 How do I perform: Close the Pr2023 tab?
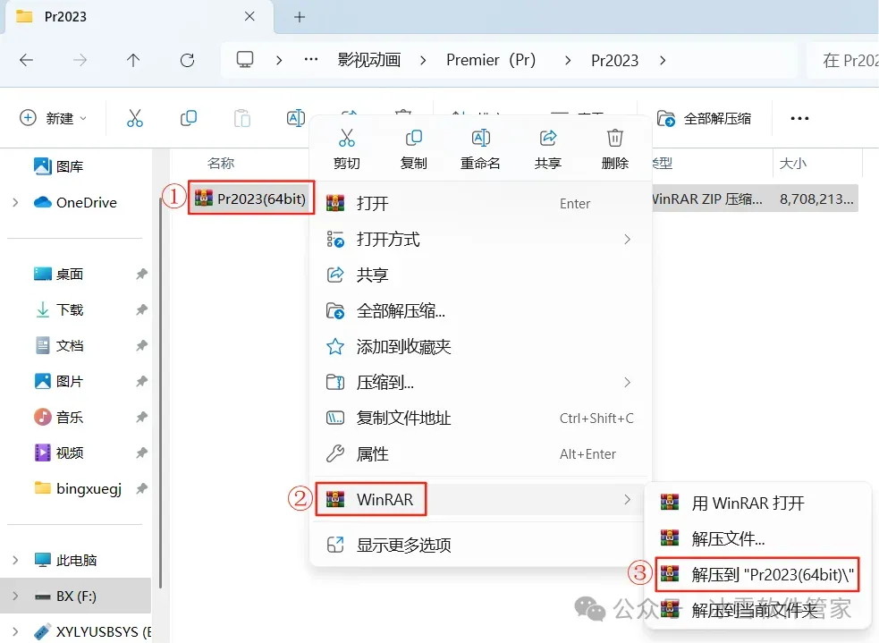250,16
